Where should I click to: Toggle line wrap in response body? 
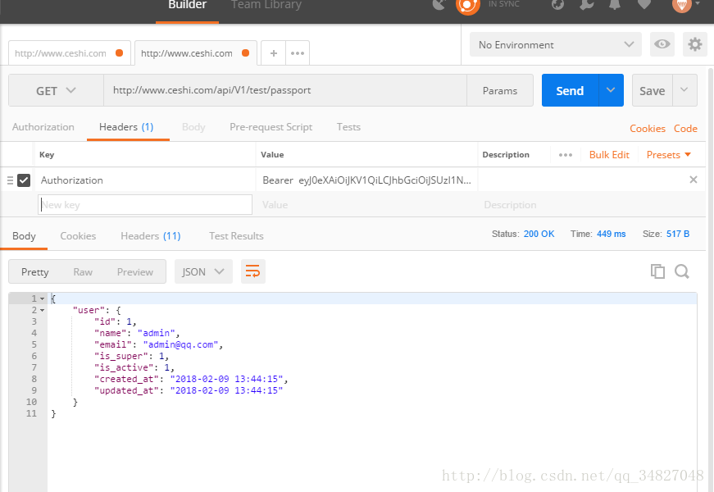(253, 271)
